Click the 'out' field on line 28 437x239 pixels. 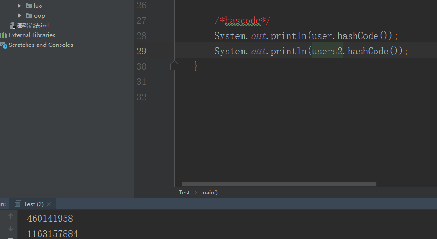[258, 36]
